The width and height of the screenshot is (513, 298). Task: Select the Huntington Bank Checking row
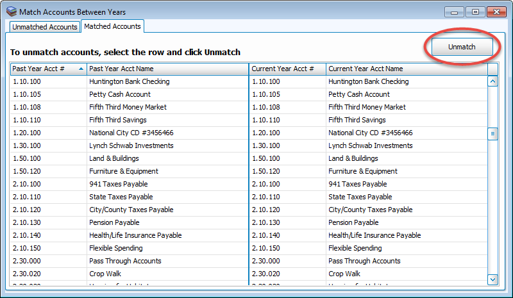[x=129, y=81]
